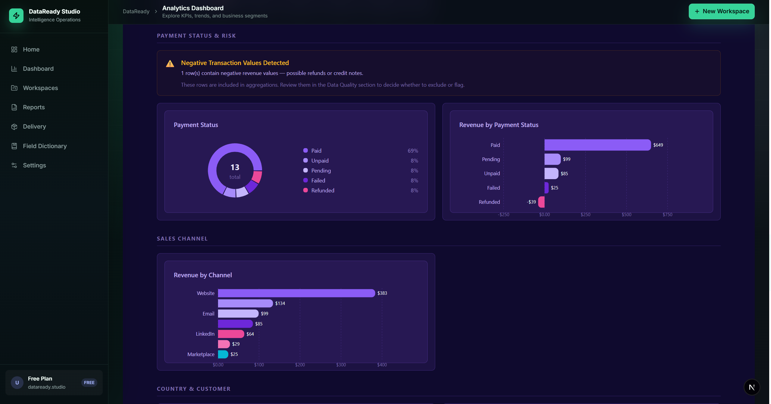The height and width of the screenshot is (404, 771).
Task: Click the DataReady Studio lightning logo
Action: [16, 16]
